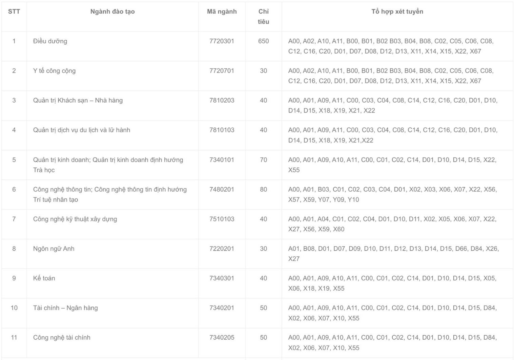Click the "Chỉ tiêu" column header
The image size is (514, 360).
[263, 16]
